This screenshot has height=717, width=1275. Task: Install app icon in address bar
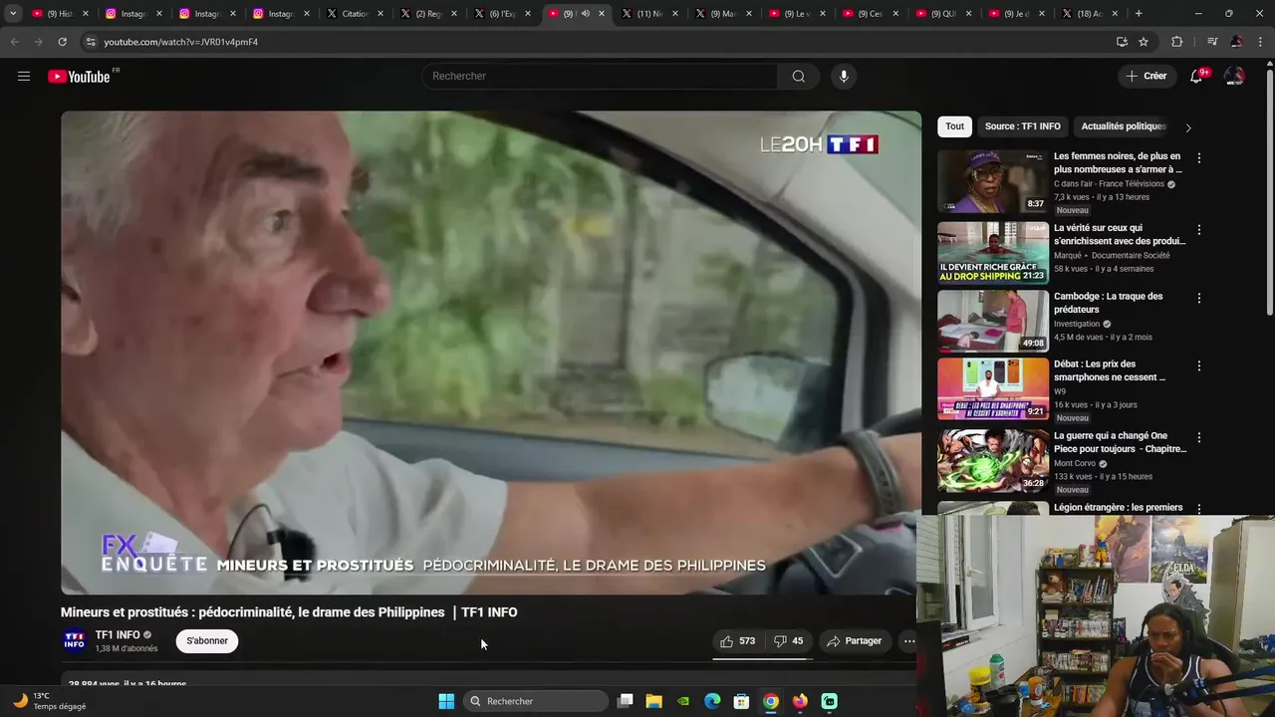(x=1122, y=42)
